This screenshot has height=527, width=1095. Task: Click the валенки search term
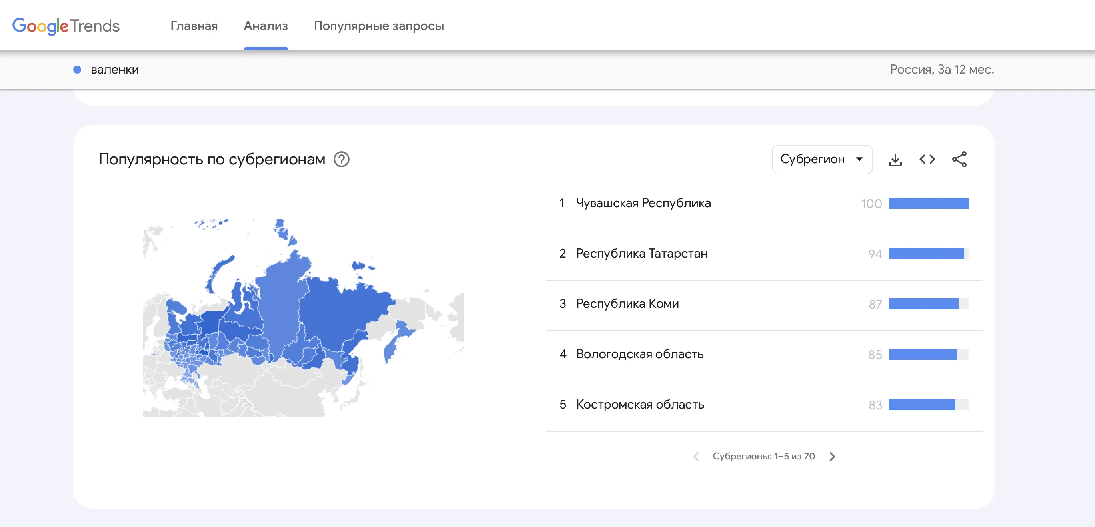pos(115,70)
